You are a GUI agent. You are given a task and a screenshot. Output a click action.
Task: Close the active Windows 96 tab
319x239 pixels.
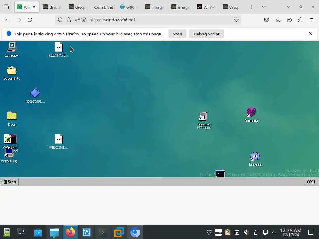click(34, 7)
